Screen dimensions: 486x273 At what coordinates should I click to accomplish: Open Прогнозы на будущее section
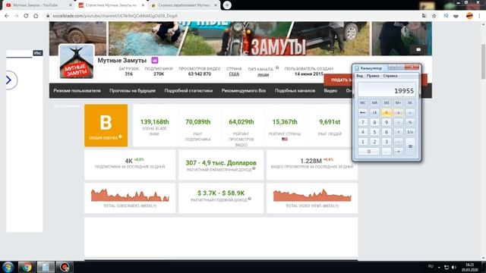click(132, 91)
